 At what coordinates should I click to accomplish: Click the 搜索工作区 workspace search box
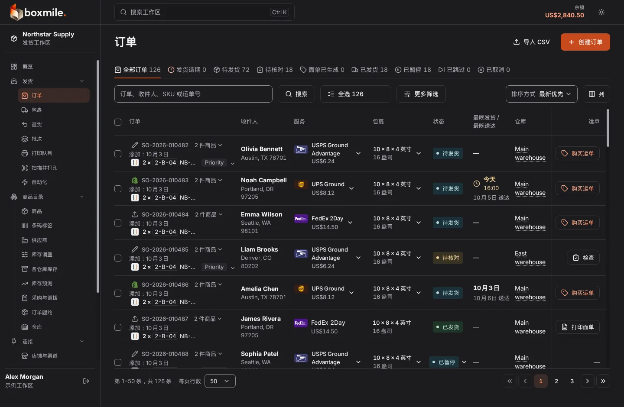(205, 12)
